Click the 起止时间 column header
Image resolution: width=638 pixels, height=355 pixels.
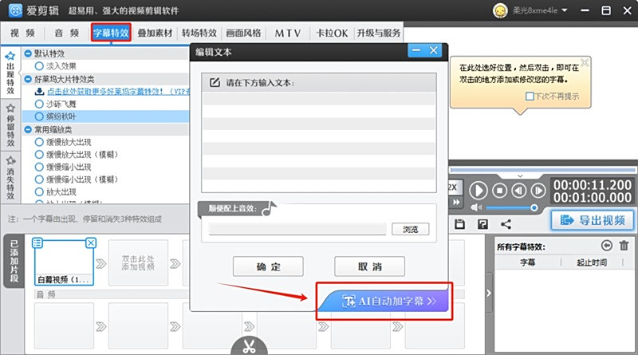(x=592, y=262)
